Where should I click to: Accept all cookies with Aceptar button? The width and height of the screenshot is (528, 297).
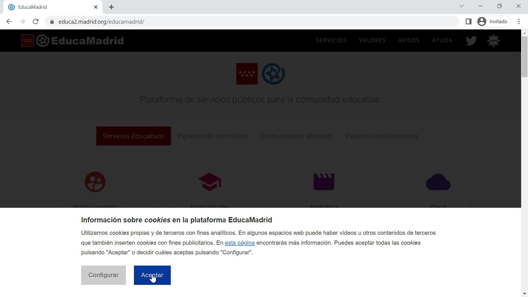pos(152,275)
